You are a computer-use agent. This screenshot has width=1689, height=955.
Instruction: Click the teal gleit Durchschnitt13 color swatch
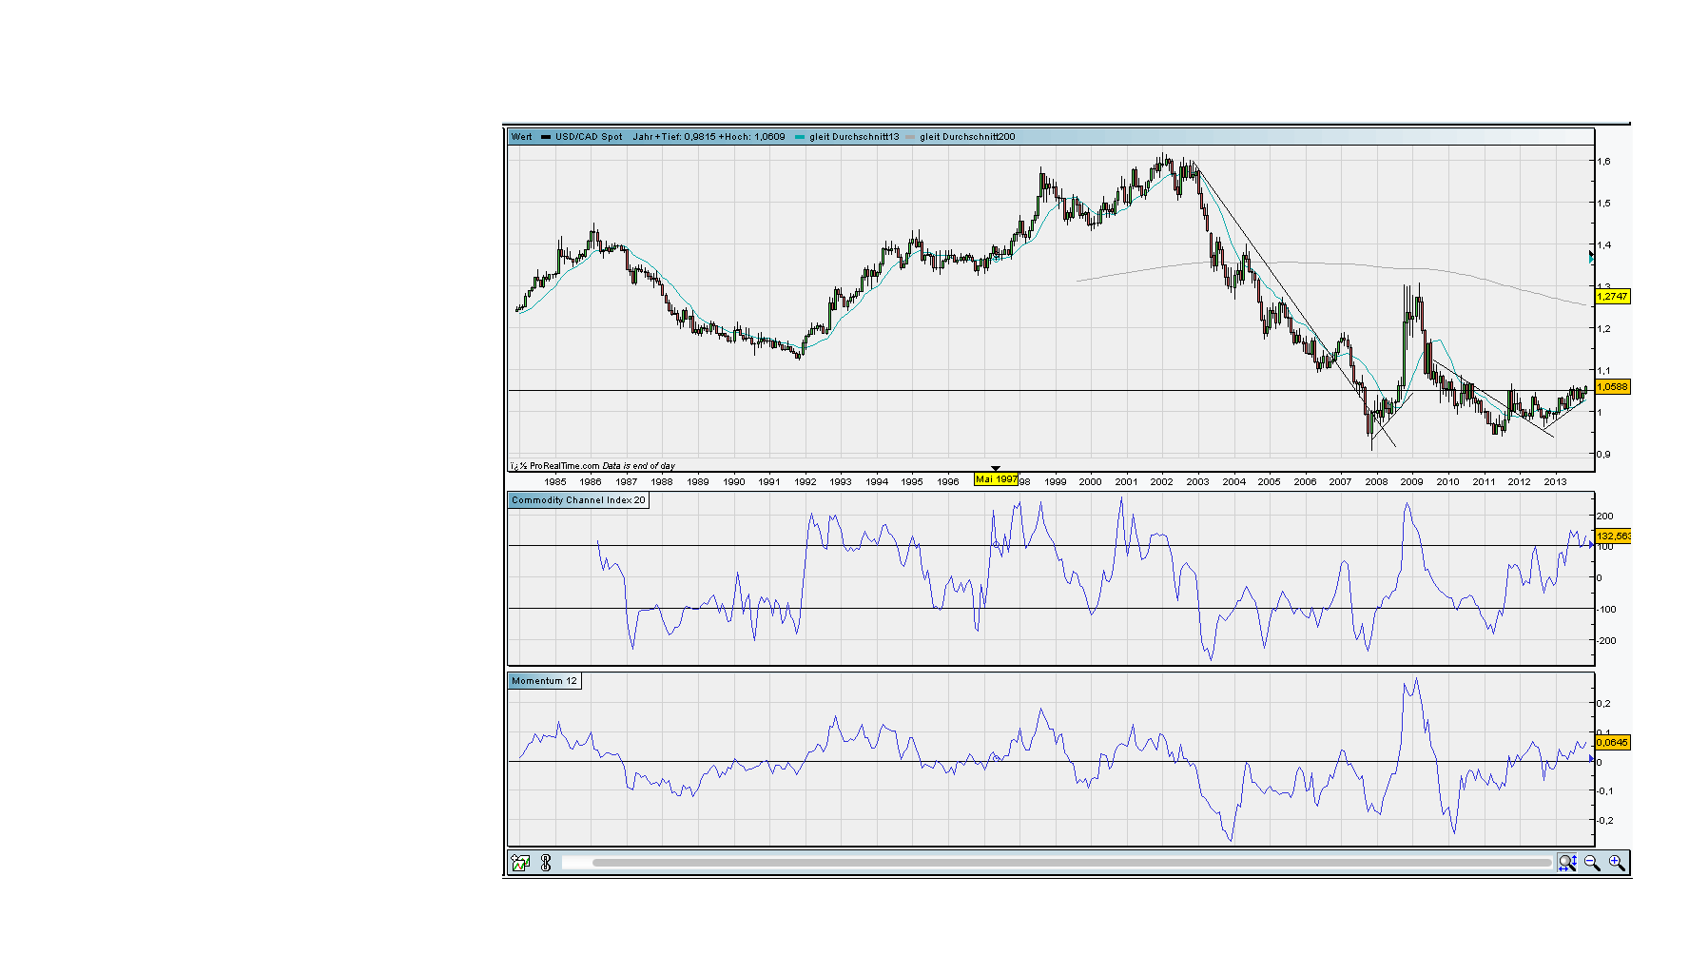click(800, 137)
